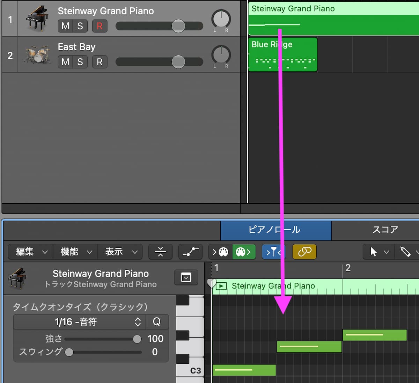
Task: Click the East Bay pan knob
Action: [221, 55]
